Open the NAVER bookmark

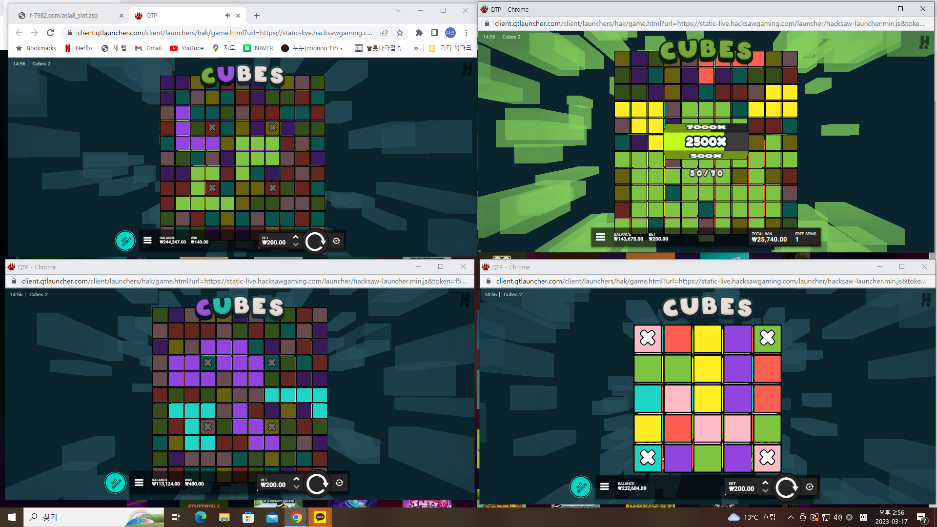coord(258,48)
